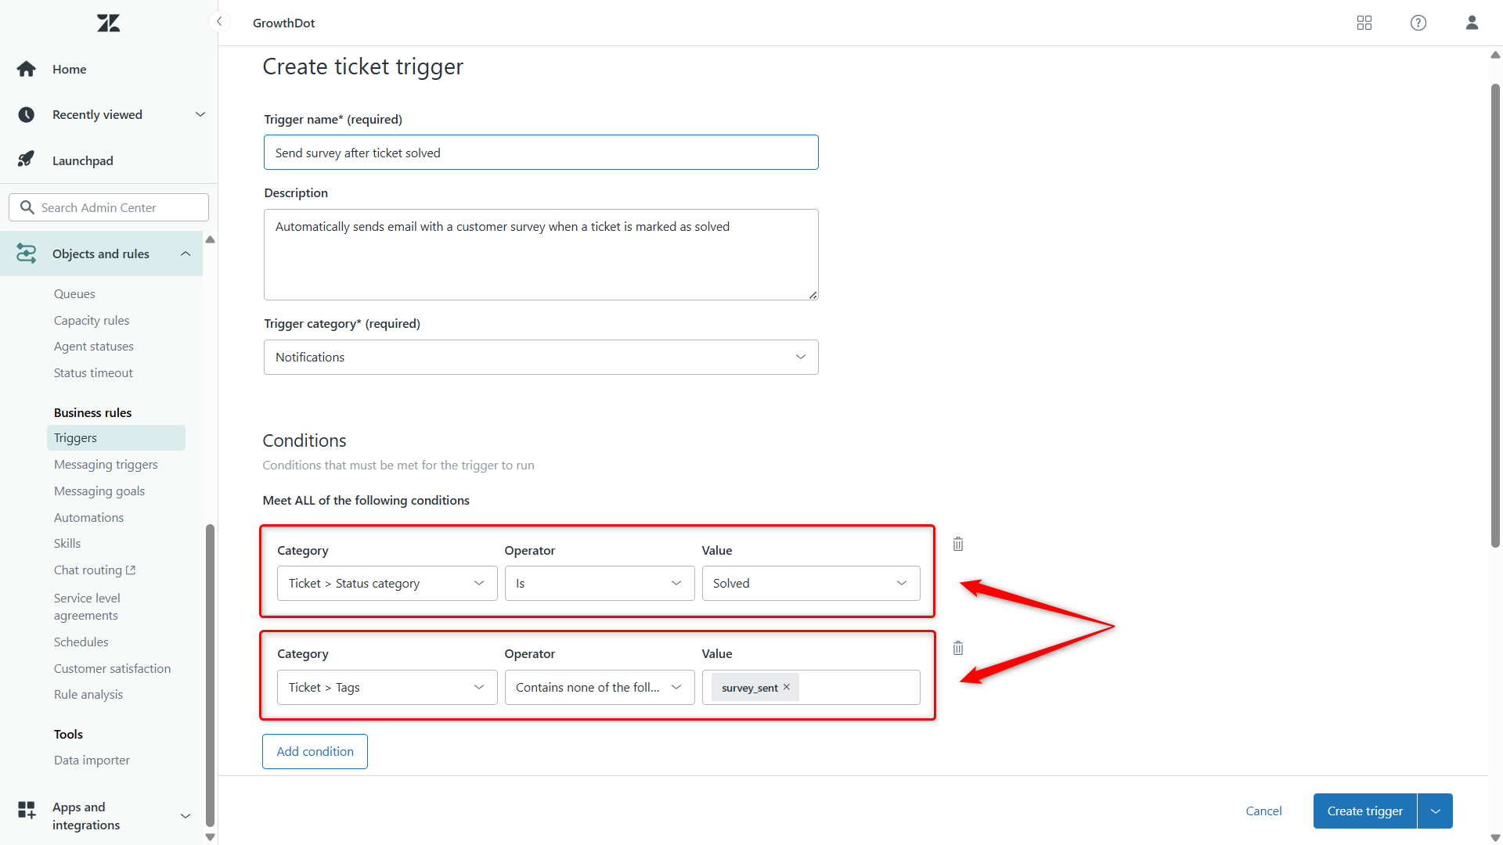Click the user profile avatar icon

pyautogui.click(x=1472, y=23)
